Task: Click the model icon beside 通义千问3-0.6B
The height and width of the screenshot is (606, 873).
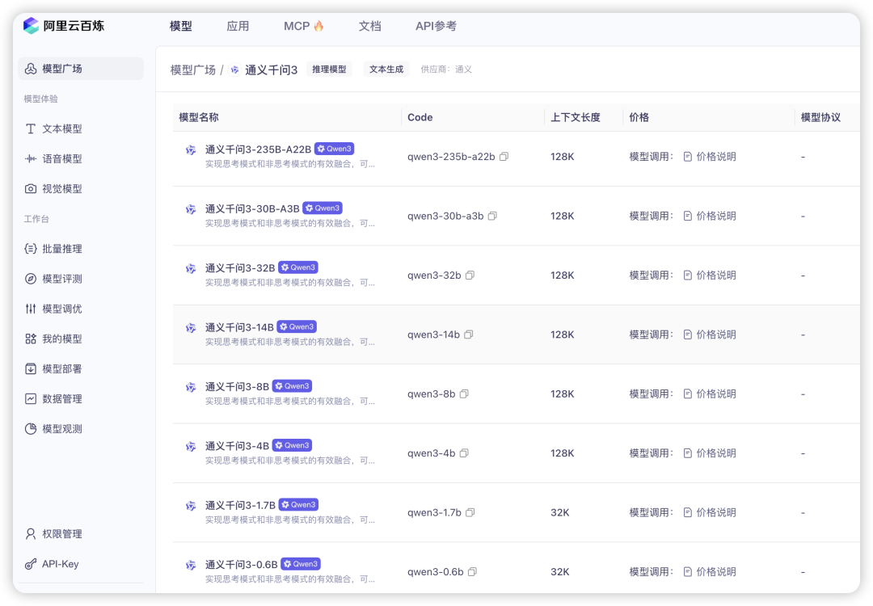Action: [x=191, y=565]
